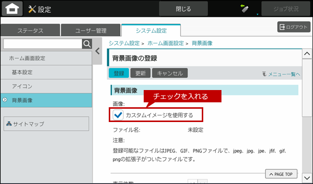Click the sidebar search input field
This screenshot has width=313, height=184.
point(43,44)
